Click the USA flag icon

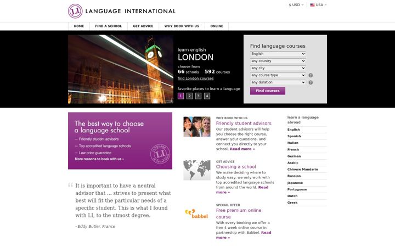point(312,5)
